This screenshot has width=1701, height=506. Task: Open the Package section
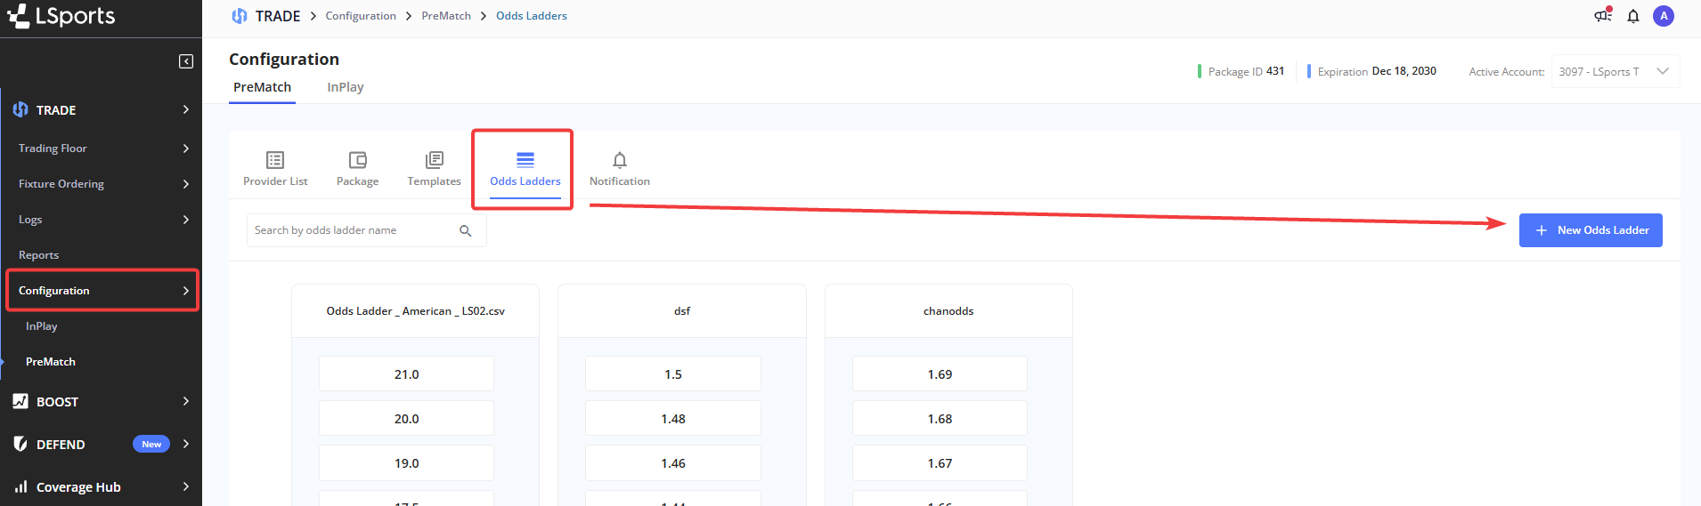click(x=357, y=168)
